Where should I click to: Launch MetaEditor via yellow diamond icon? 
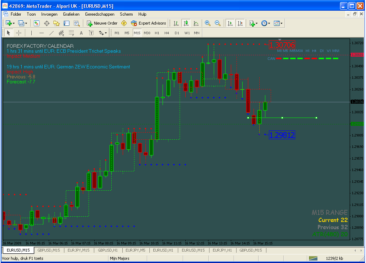click(x=124, y=23)
